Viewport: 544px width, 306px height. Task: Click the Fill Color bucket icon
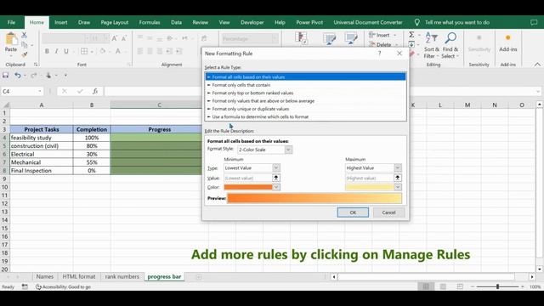(103, 51)
